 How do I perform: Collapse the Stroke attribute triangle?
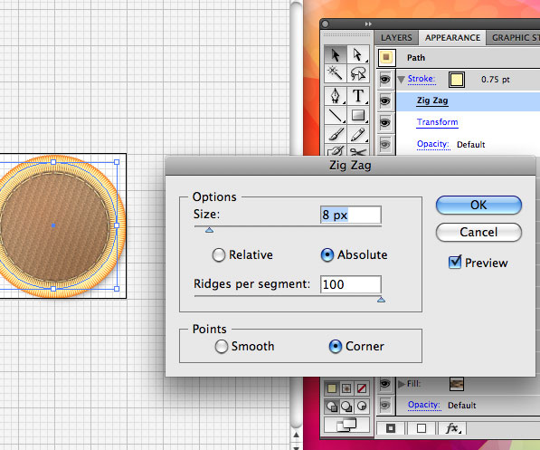point(401,80)
